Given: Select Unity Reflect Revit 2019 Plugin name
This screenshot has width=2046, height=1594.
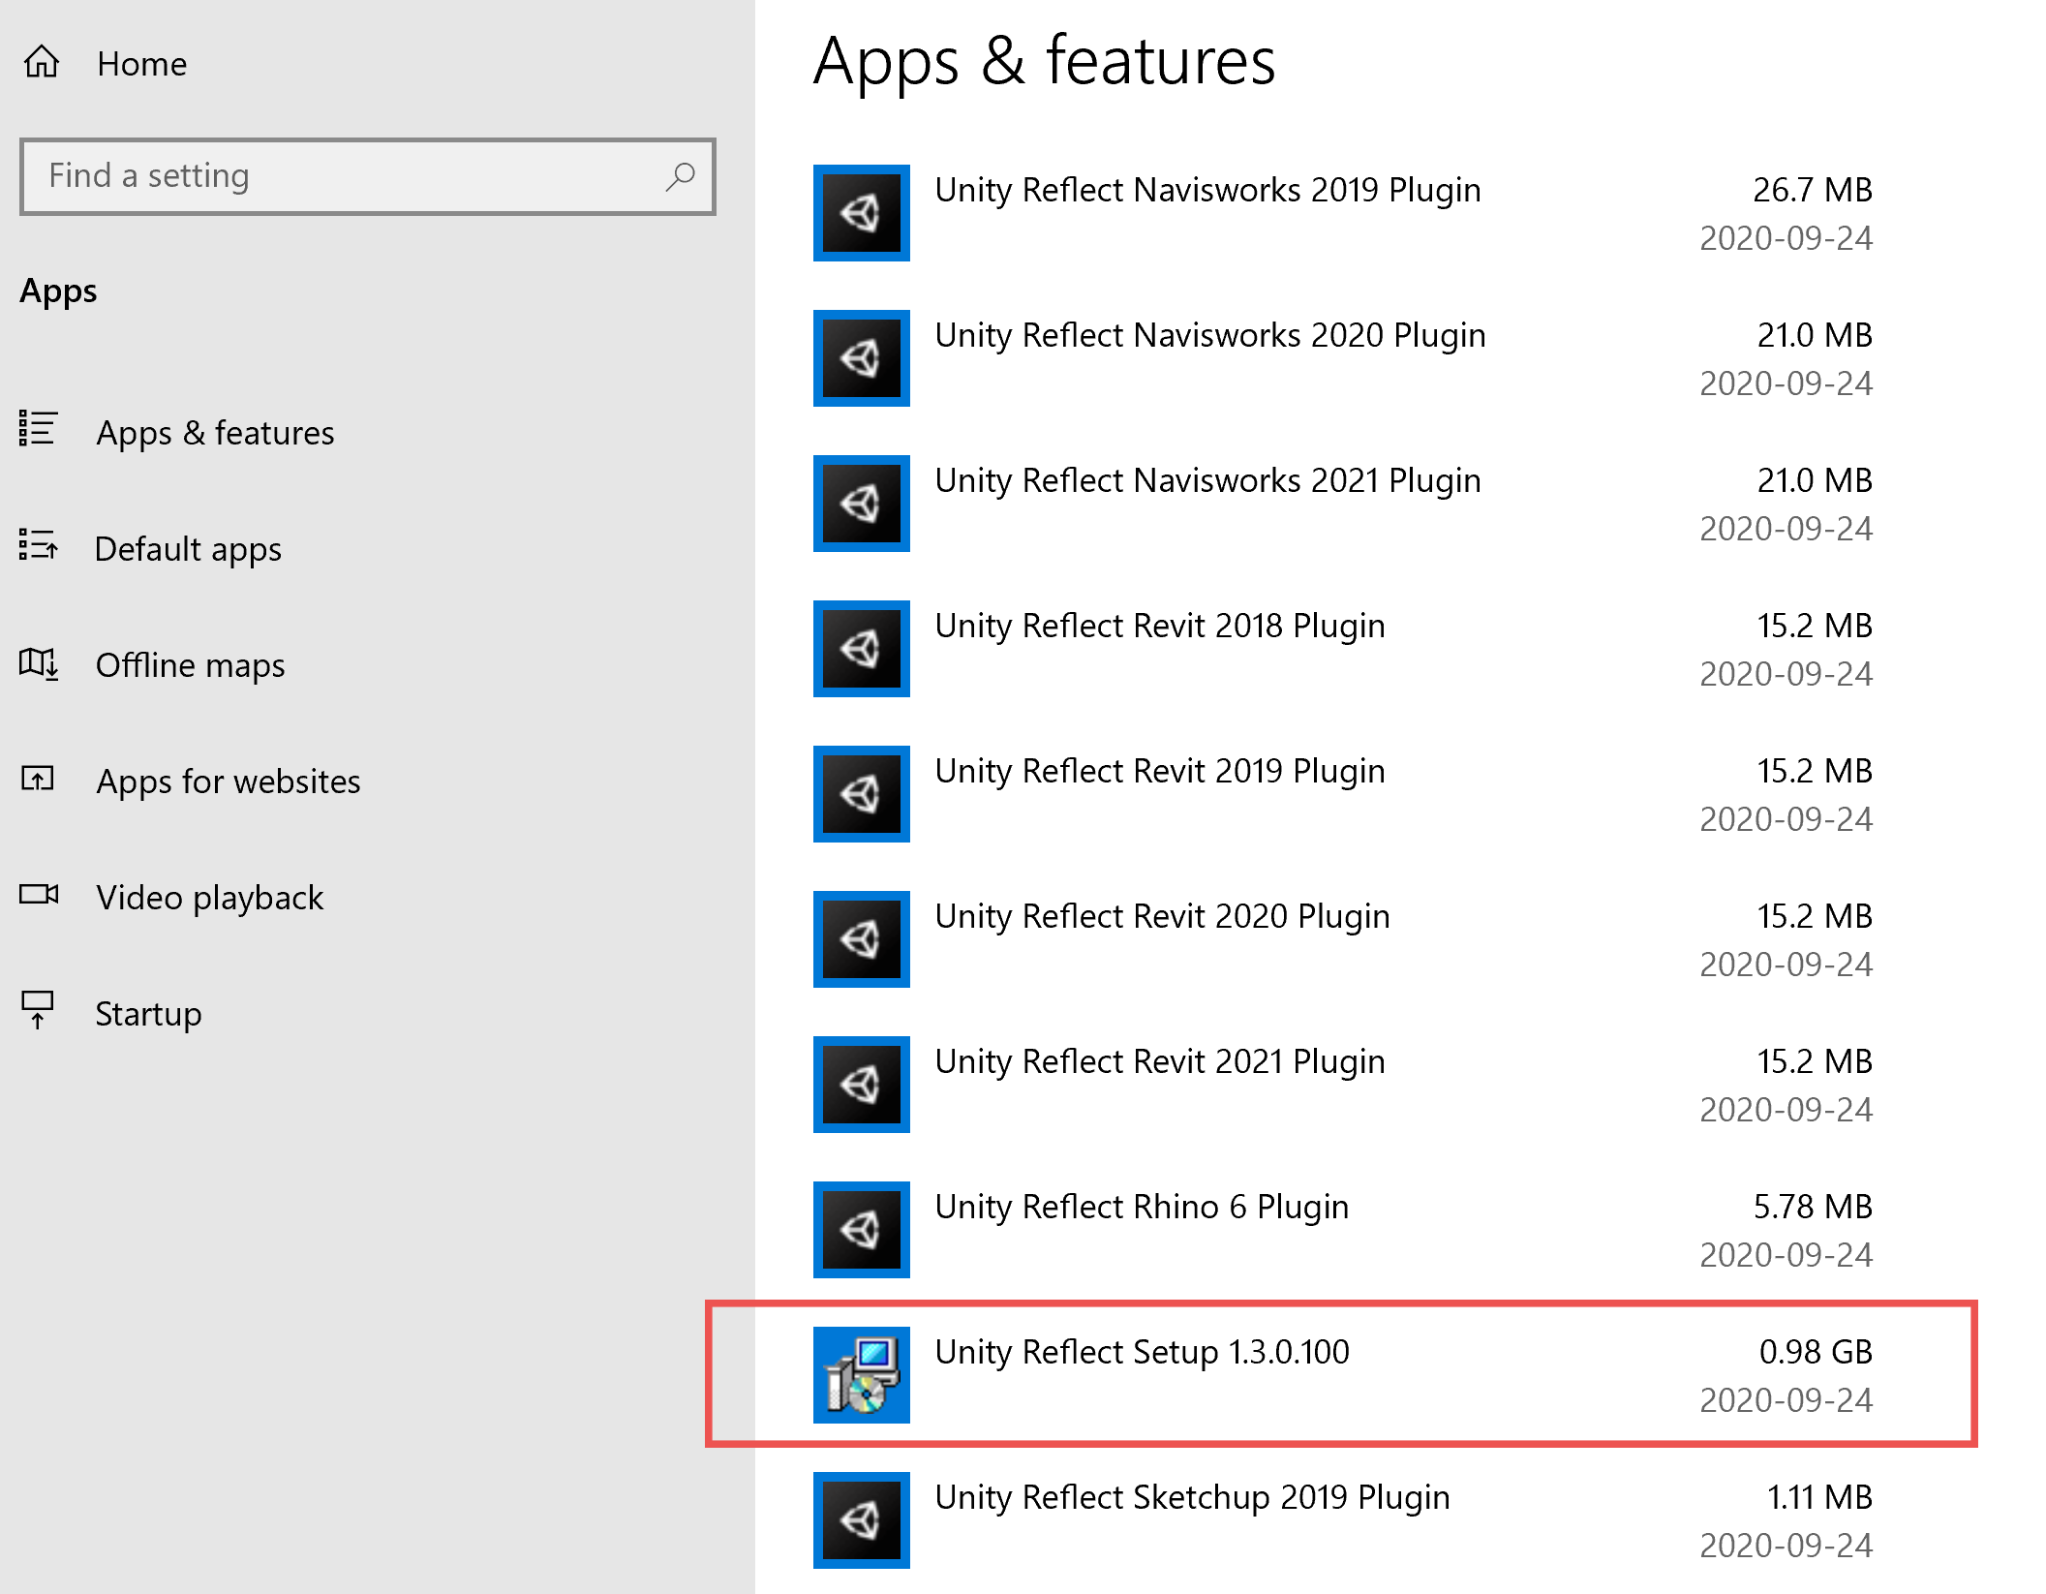Looking at the screenshot, I should [1160, 772].
